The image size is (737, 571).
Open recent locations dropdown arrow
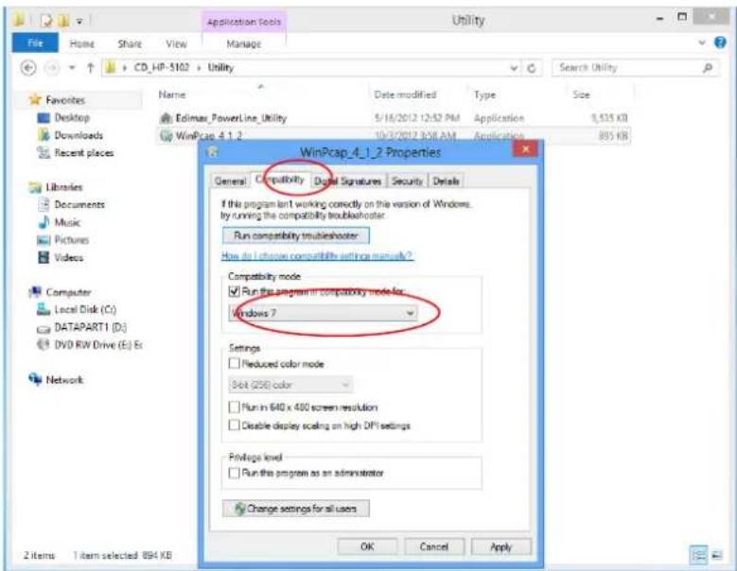click(x=72, y=68)
